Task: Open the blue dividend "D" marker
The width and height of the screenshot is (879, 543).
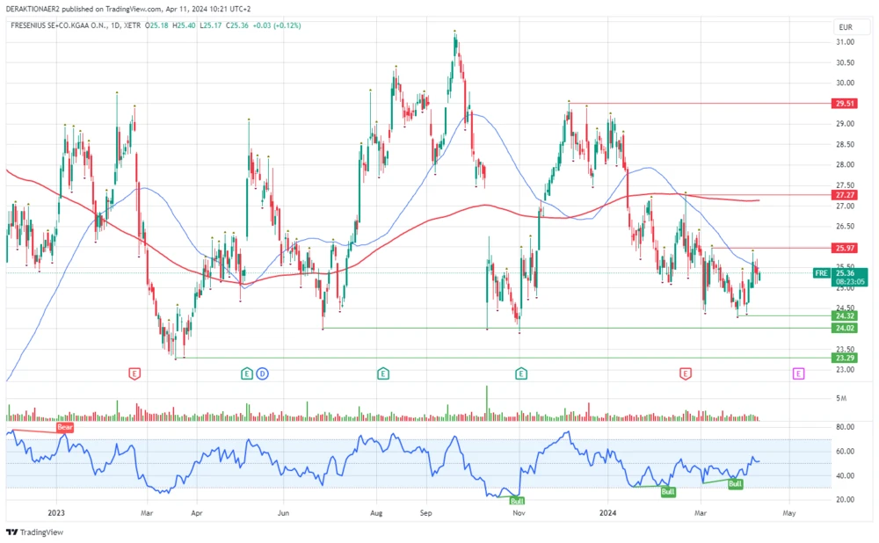Action: [261, 373]
